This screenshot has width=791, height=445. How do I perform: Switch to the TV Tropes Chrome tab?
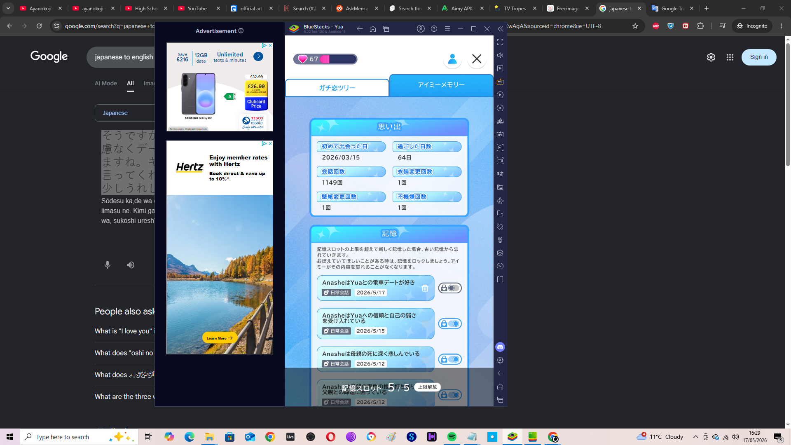pyautogui.click(x=516, y=8)
